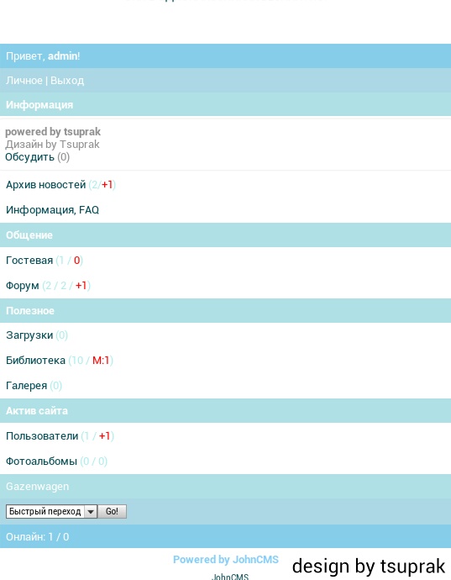The width and height of the screenshot is (451, 580).
Task: Open the Библиотека library
Action: click(x=36, y=361)
